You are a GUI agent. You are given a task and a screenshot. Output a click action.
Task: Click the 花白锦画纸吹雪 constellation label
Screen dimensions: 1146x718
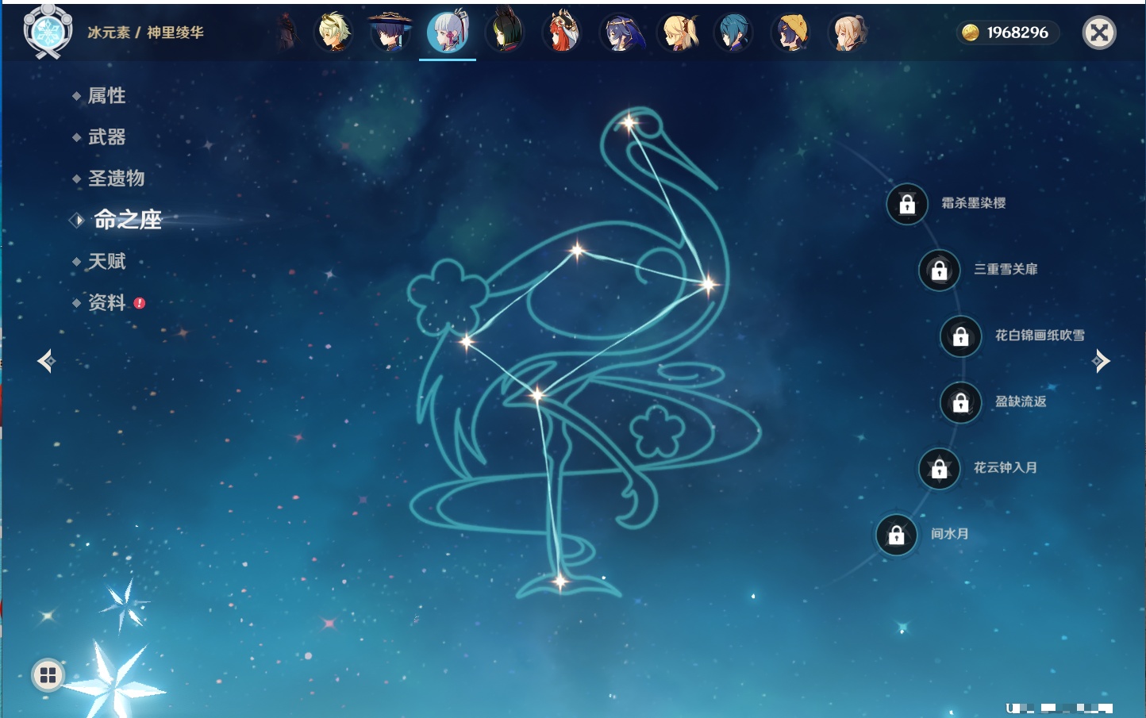click(x=1040, y=336)
